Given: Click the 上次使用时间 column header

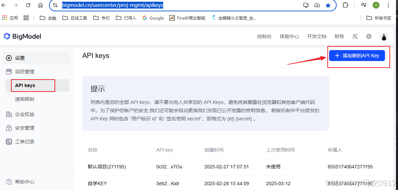Looking at the screenshot, I should pos(280,150).
